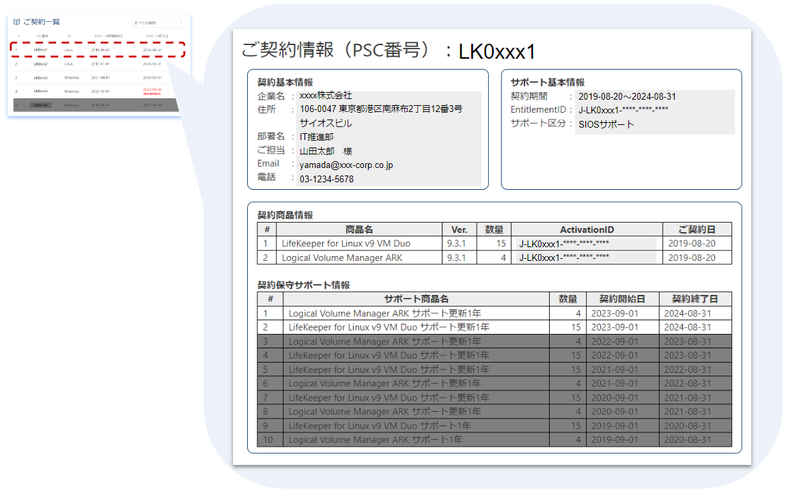Click the Logical Volume Manager ARK product cell
Viewport: 786px width, 491px height.
click(x=359, y=257)
